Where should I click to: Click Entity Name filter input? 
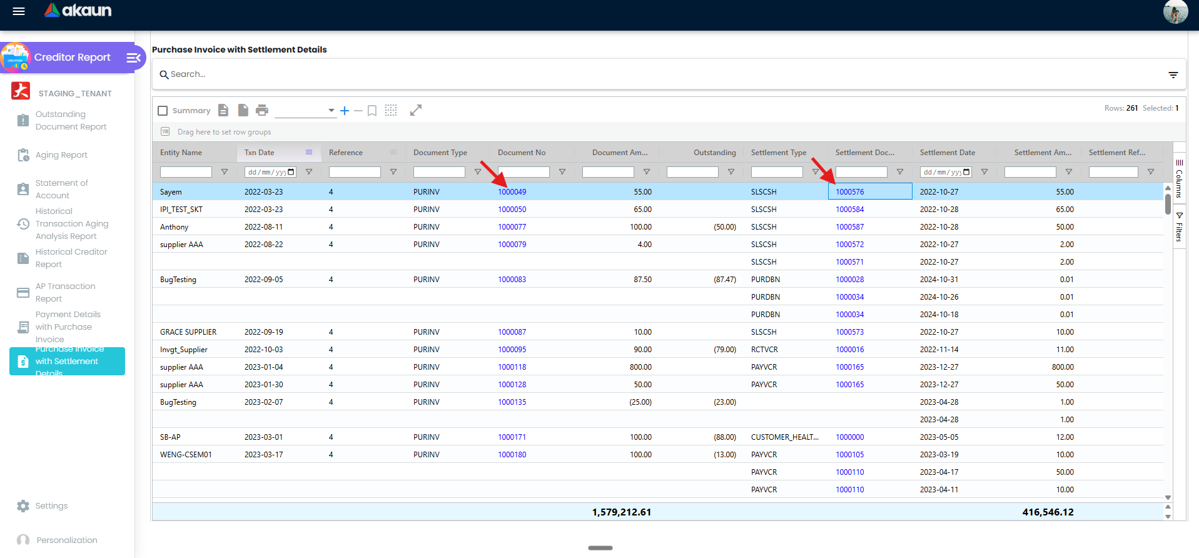(186, 172)
